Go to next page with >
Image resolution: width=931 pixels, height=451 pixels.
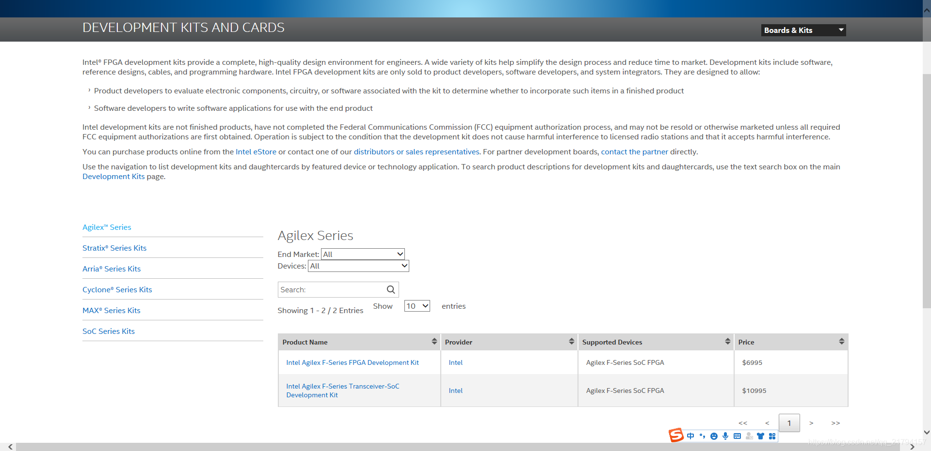click(811, 423)
